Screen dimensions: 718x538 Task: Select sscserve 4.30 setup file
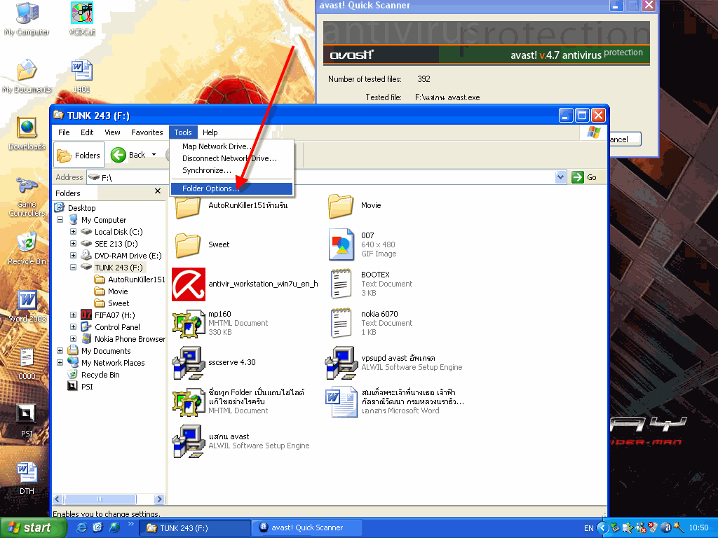point(215,362)
